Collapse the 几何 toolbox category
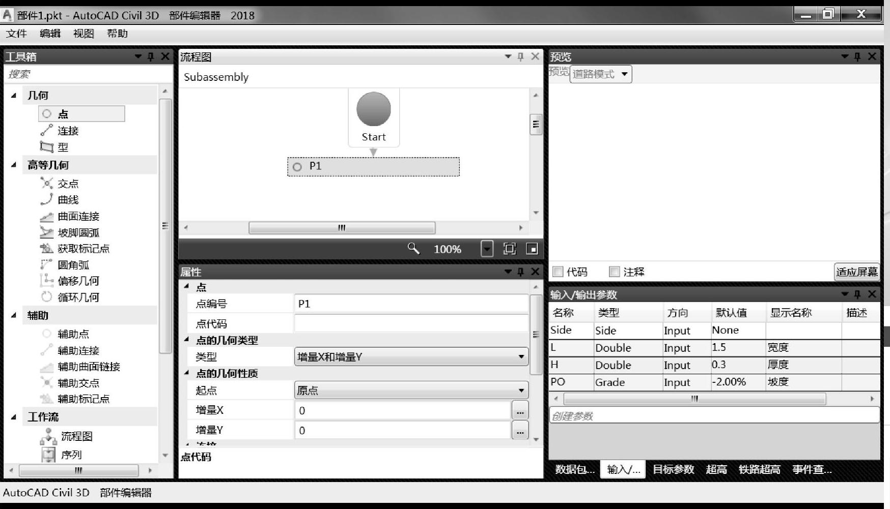Image resolution: width=890 pixels, height=509 pixels. tap(14, 95)
